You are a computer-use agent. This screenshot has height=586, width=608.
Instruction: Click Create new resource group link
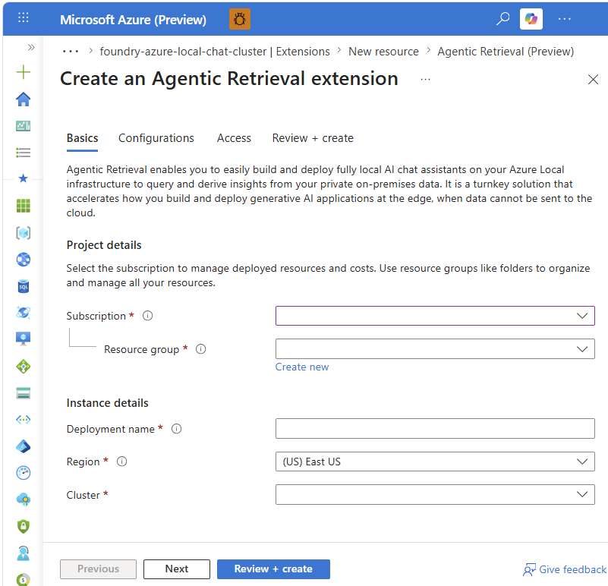click(301, 367)
